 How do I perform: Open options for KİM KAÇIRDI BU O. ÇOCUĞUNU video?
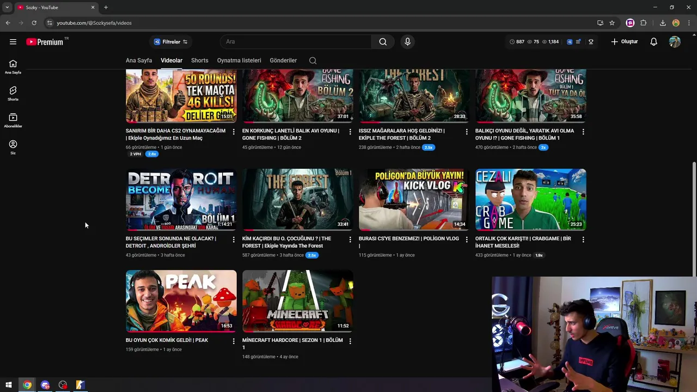[x=350, y=240]
